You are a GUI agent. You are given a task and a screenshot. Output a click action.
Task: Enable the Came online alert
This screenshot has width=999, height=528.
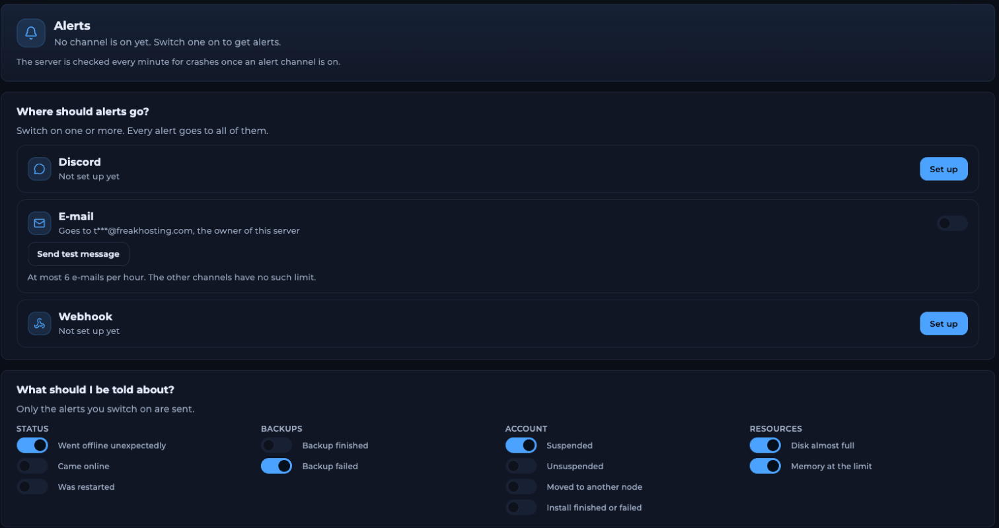[32, 466]
